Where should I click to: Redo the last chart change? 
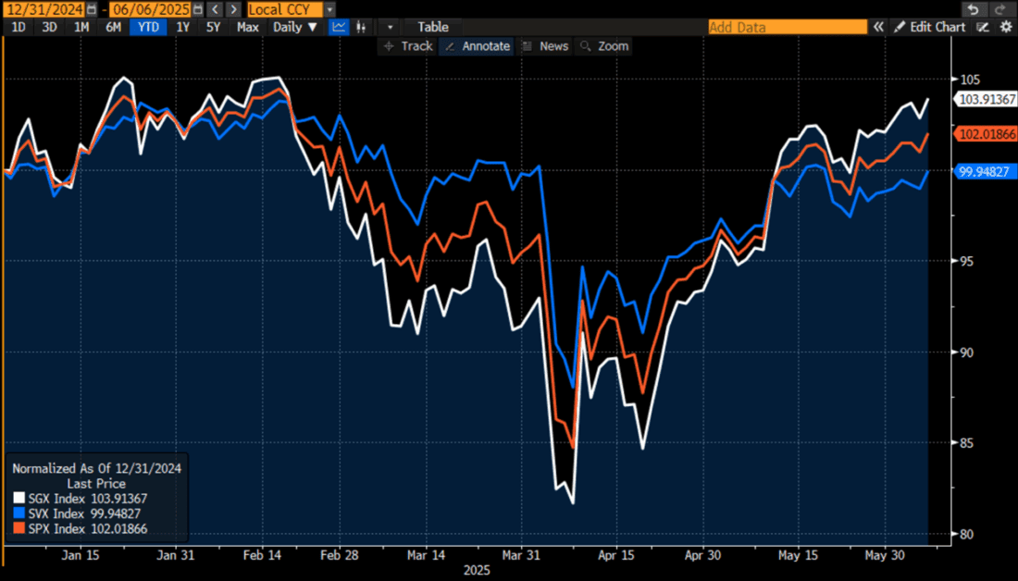(1000, 9)
